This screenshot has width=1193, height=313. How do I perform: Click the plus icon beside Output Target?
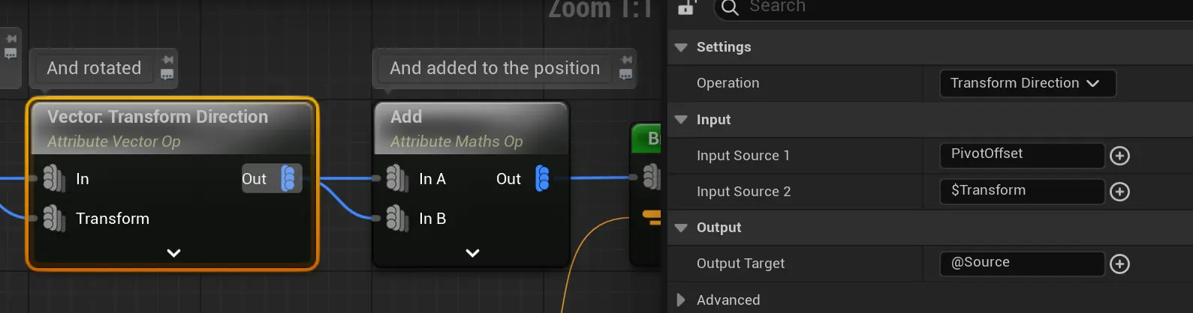click(x=1119, y=264)
